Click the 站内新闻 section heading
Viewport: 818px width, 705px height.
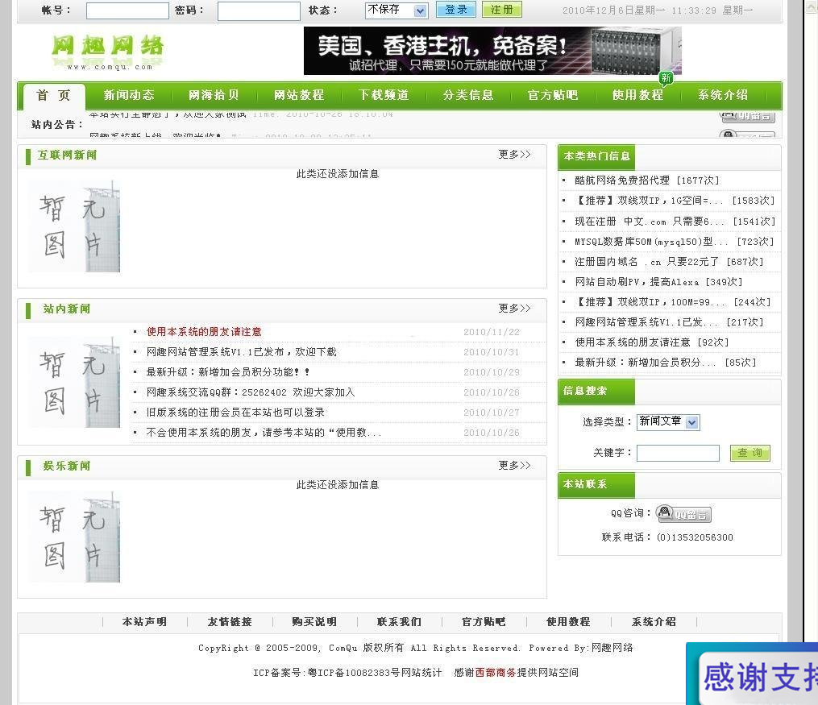67,309
